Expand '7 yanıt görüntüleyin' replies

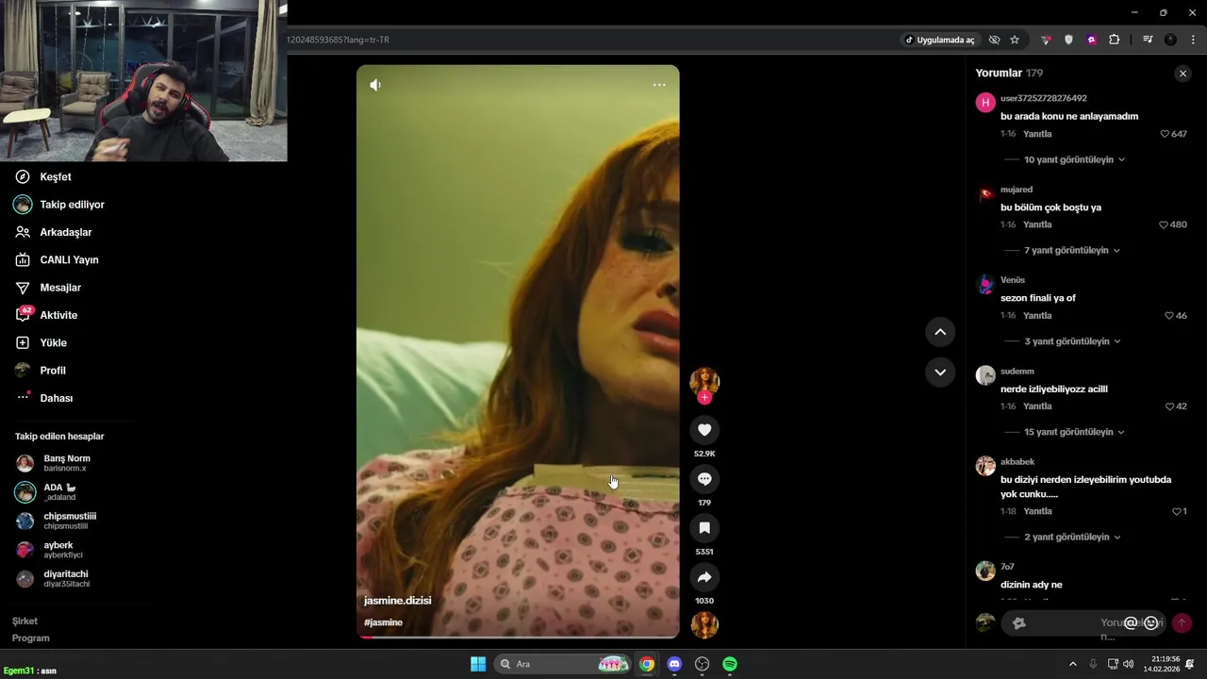(1072, 251)
